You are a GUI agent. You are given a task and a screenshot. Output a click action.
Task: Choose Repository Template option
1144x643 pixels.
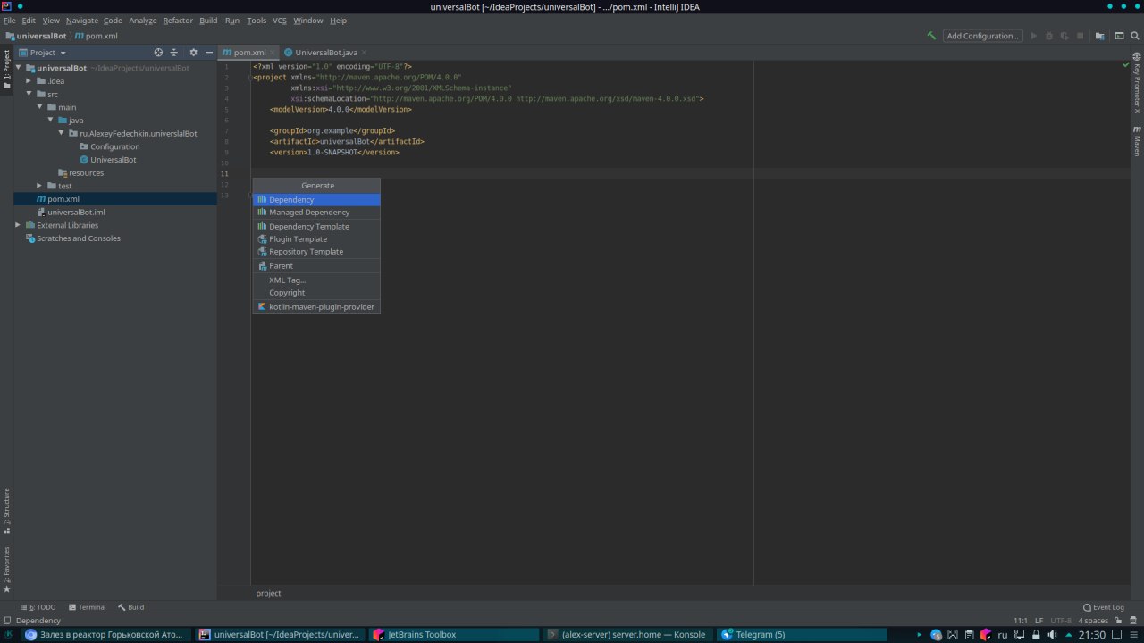point(316,252)
